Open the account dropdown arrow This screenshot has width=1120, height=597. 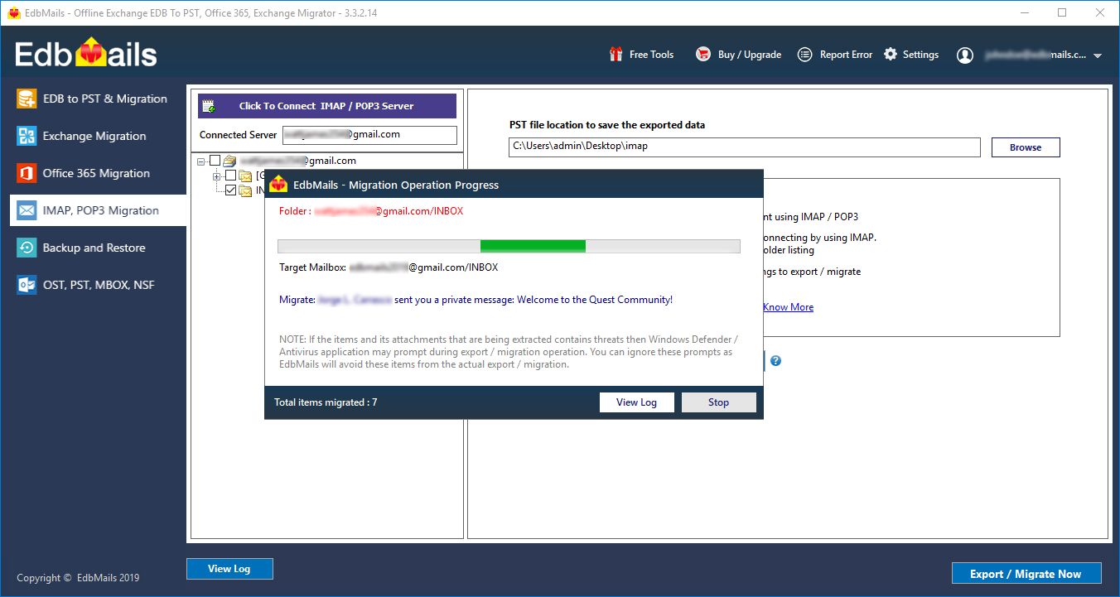click(x=1098, y=55)
